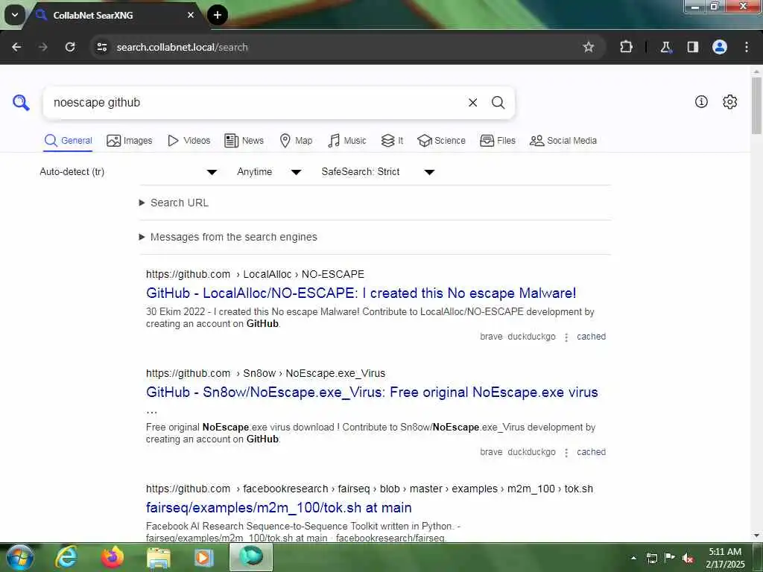Open the Chrome three-dot menu
Image resolution: width=763 pixels, height=572 pixels.
(x=747, y=47)
